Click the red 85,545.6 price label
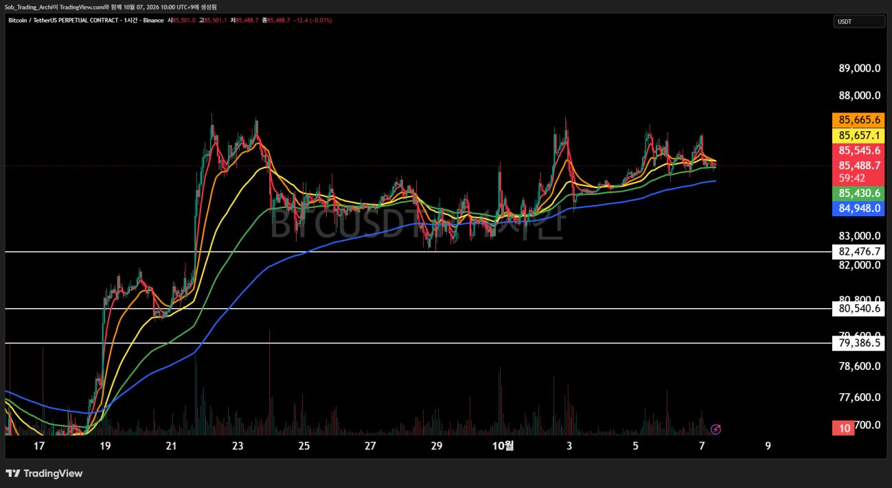892x488 pixels. [859, 150]
